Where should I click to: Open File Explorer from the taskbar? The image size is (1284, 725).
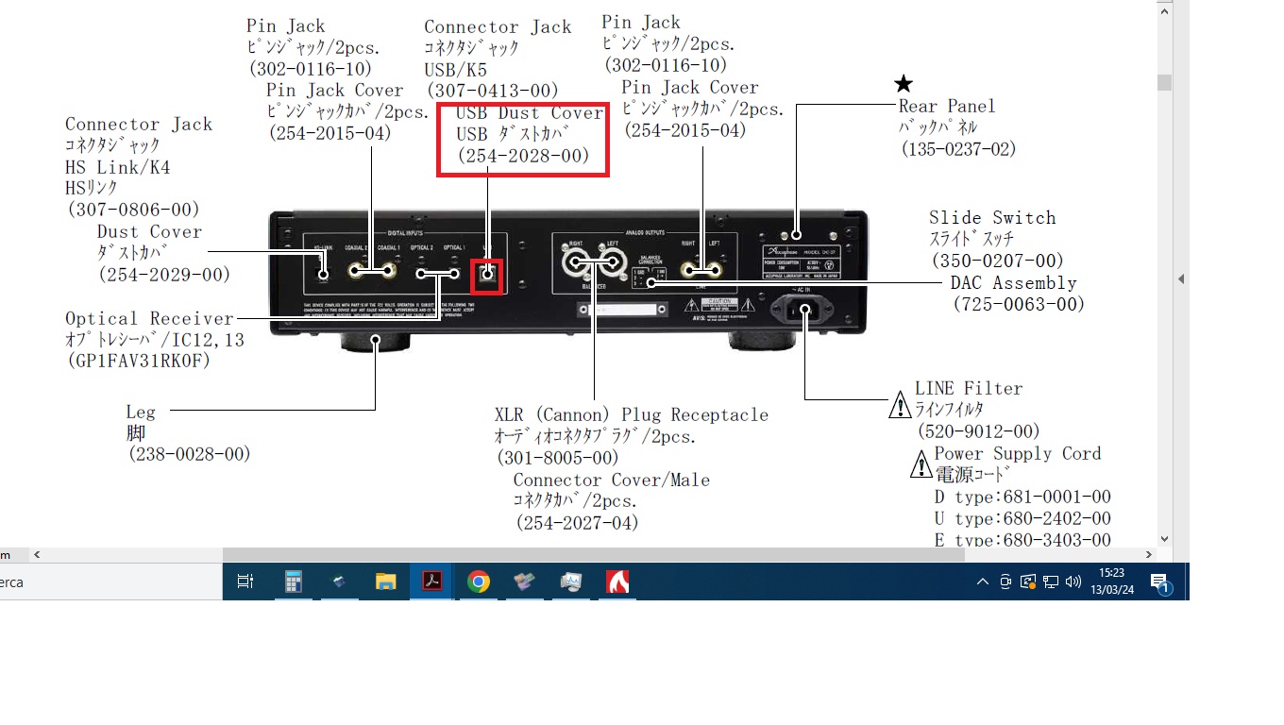point(385,582)
